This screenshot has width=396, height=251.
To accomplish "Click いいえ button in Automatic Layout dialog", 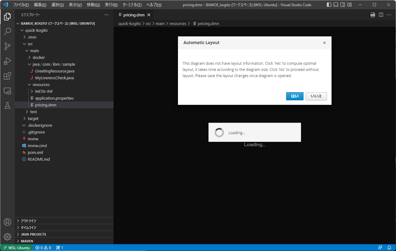I will tap(316, 96).
